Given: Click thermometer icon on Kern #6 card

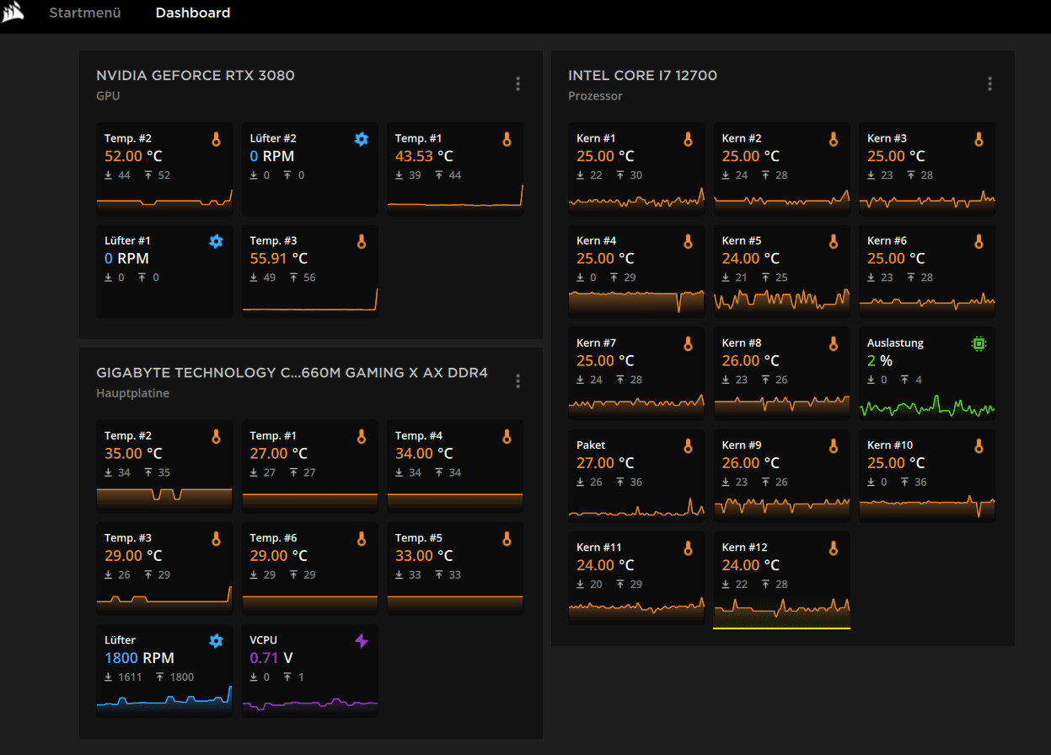Looking at the screenshot, I should (979, 241).
